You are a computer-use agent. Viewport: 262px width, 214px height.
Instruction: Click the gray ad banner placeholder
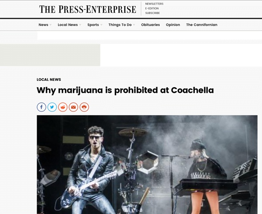pos(50,55)
